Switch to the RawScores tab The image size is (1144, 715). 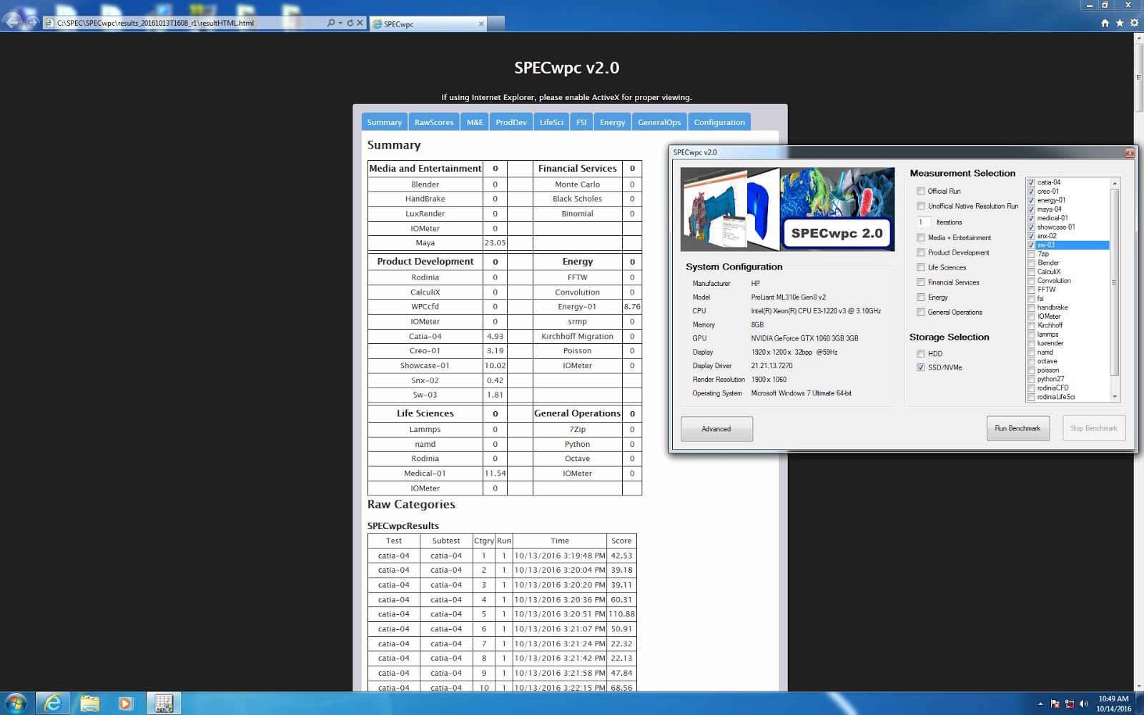point(434,122)
